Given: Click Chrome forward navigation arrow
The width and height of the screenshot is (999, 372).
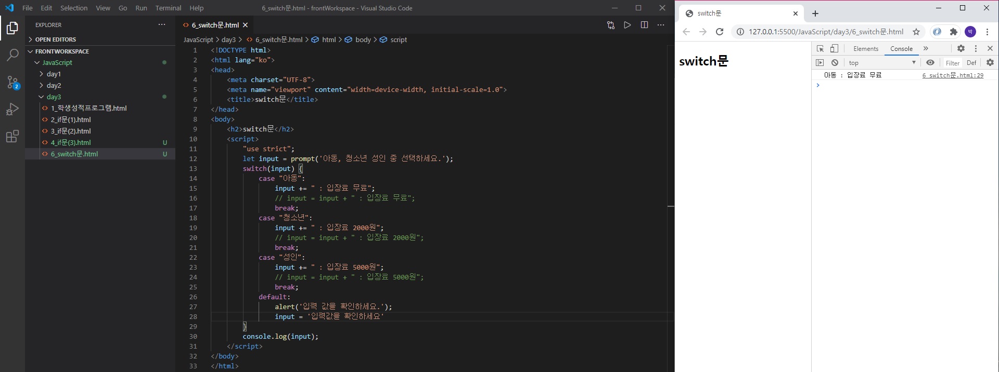Looking at the screenshot, I should coord(703,32).
